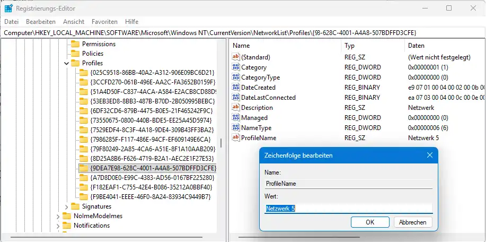Select key {F182EAF1-C755-42E4-B086-35212A0BBF40}
Image resolution: width=486 pixels, height=242 pixels.
point(151,187)
